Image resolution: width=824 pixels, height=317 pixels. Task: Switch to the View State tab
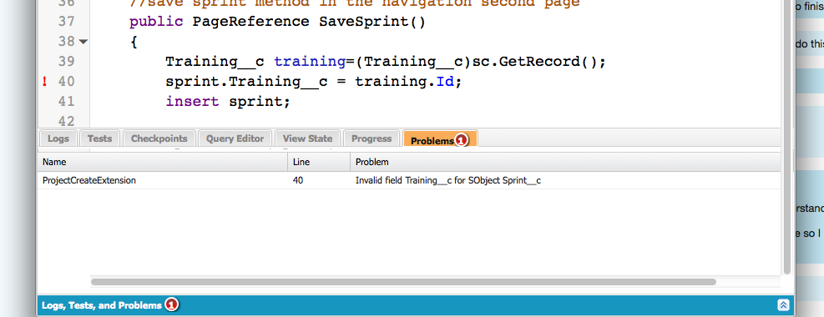307,138
